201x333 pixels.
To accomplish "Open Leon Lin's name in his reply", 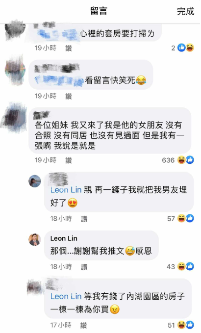I will [64, 238].
